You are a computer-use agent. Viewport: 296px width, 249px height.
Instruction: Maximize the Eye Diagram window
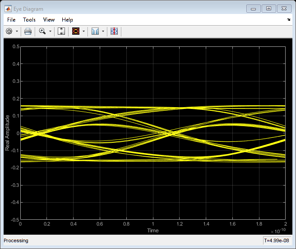[x=268, y=9]
